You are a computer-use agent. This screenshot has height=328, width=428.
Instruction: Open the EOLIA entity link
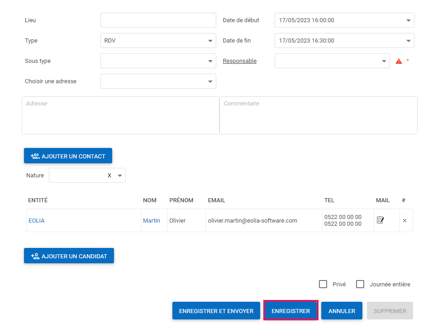pyautogui.click(x=37, y=221)
